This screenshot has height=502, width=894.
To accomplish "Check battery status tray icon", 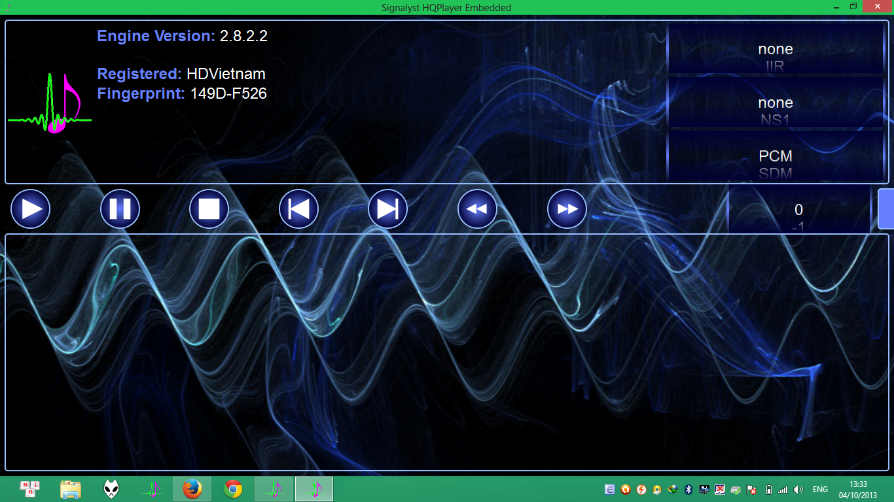I will tap(769, 490).
